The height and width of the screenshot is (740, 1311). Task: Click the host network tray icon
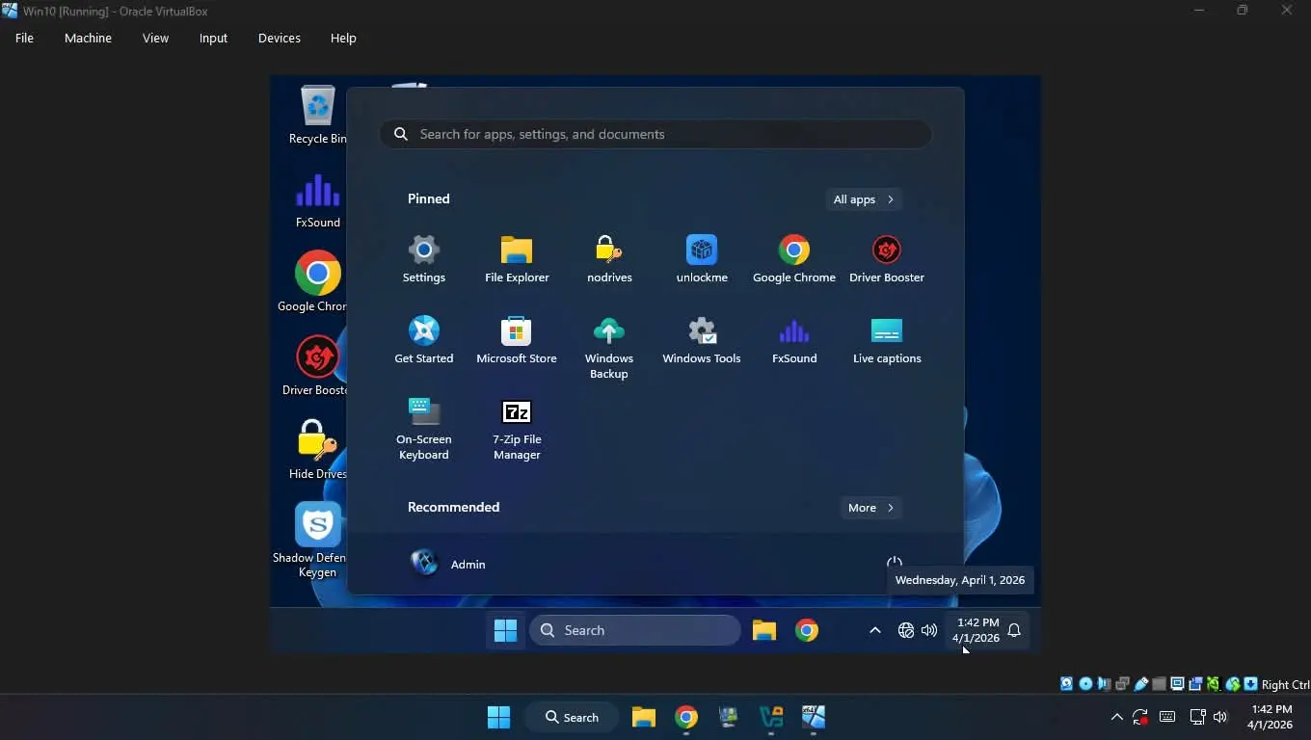click(1197, 717)
